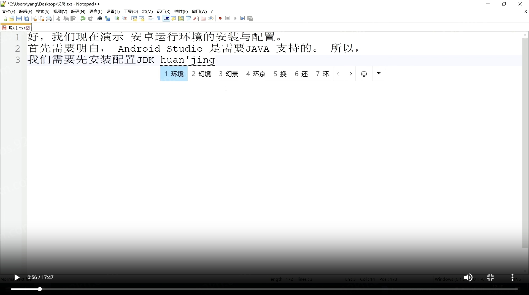Click the Copy toolbar icon
The height and width of the screenshot is (295, 529).
[x=66, y=18]
